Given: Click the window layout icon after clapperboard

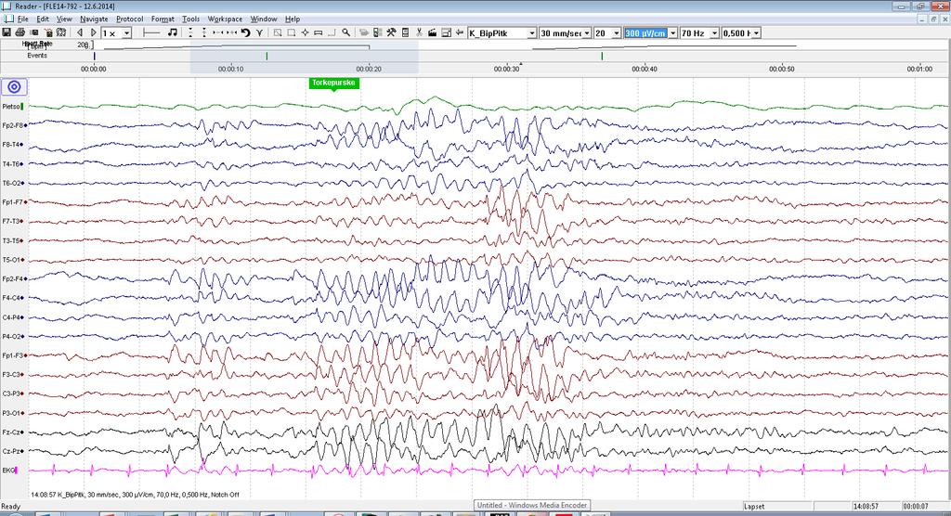Looking at the screenshot, I should [x=447, y=32].
